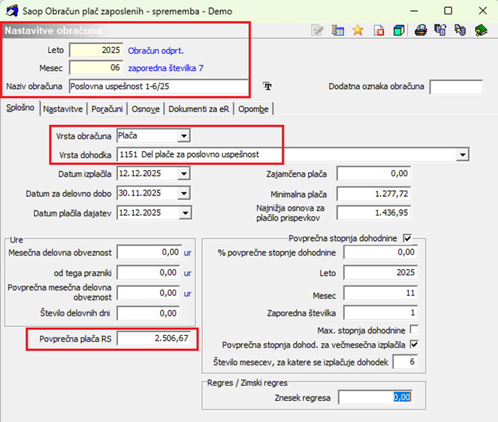Click the document with red X icon
This screenshot has width=498, height=422.
[379, 30]
